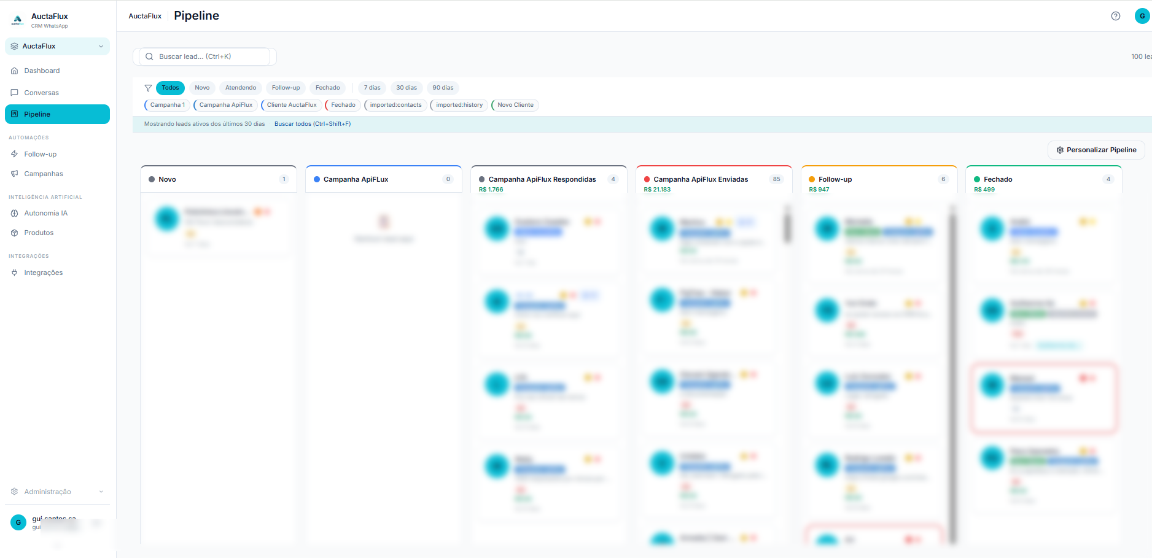Select the 30 dias period filter
Image resolution: width=1152 pixels, height=558 pixels.
(x=407, y=88)
